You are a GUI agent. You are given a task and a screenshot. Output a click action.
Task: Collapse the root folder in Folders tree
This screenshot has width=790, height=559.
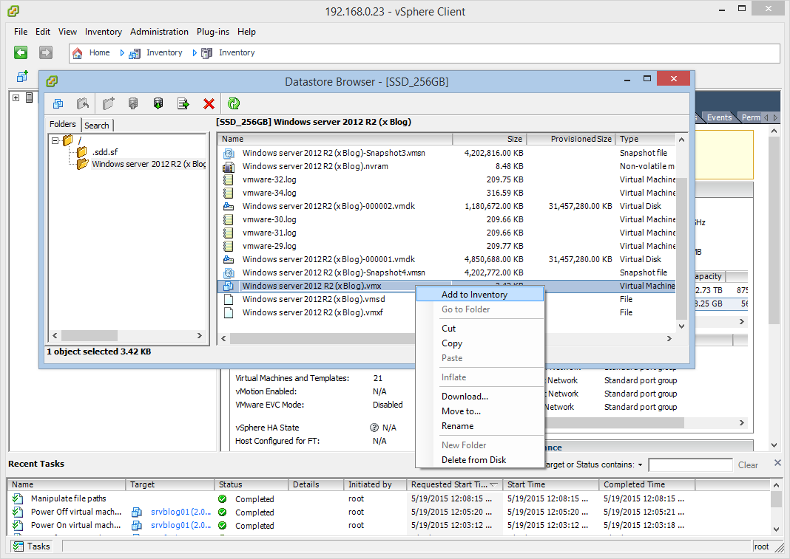[55, 141]
